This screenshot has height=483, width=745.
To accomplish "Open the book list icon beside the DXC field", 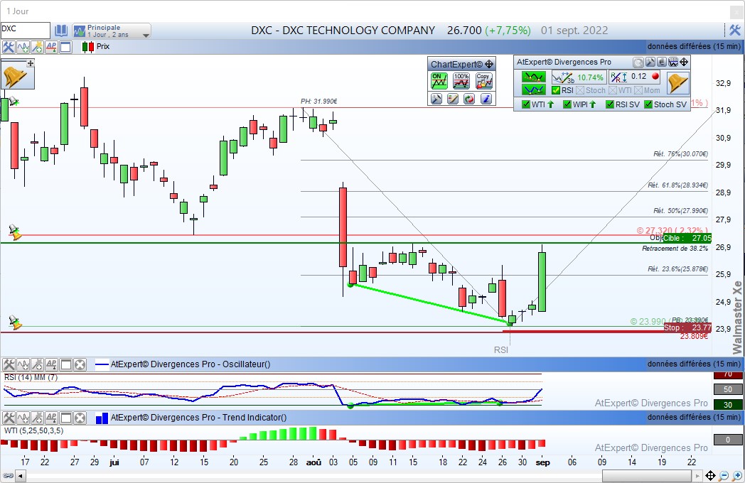I will [x=61, y=31].
